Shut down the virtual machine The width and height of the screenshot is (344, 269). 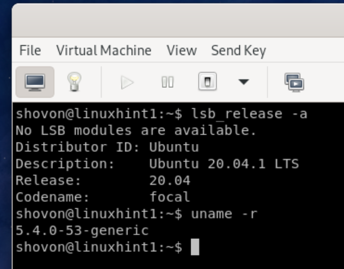[207, 82]
